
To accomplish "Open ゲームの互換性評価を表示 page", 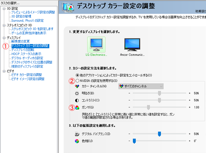I will (x=29, y=33).
